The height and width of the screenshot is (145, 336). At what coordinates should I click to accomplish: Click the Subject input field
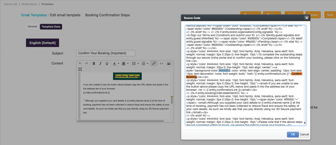(x=106, y=53)
